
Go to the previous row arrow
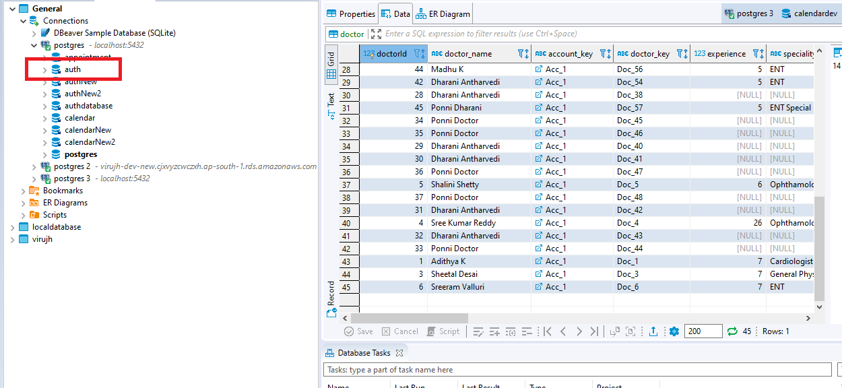point(563,331)
